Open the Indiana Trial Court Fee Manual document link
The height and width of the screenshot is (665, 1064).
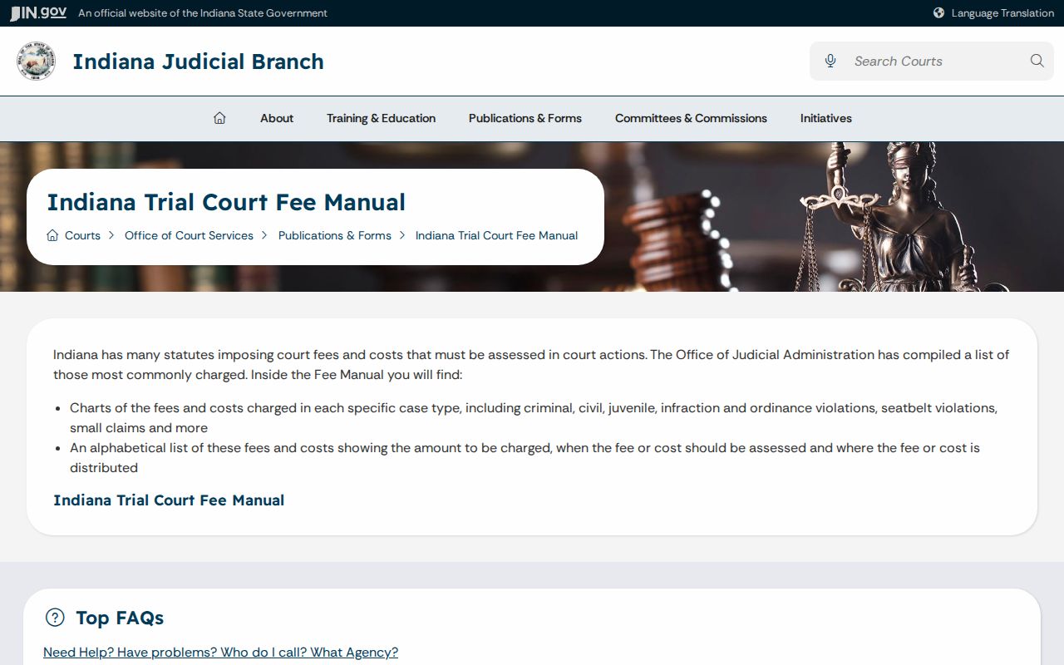coord(169,500)
